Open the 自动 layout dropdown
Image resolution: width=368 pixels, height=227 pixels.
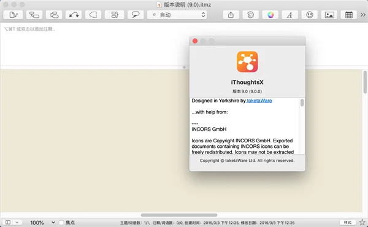coord(177,15)
